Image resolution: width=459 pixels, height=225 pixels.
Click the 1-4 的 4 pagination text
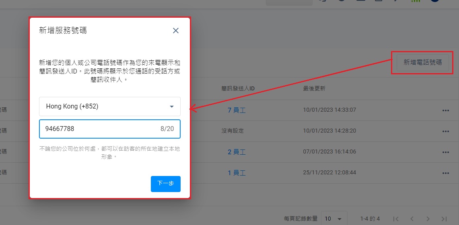[370, 219]
